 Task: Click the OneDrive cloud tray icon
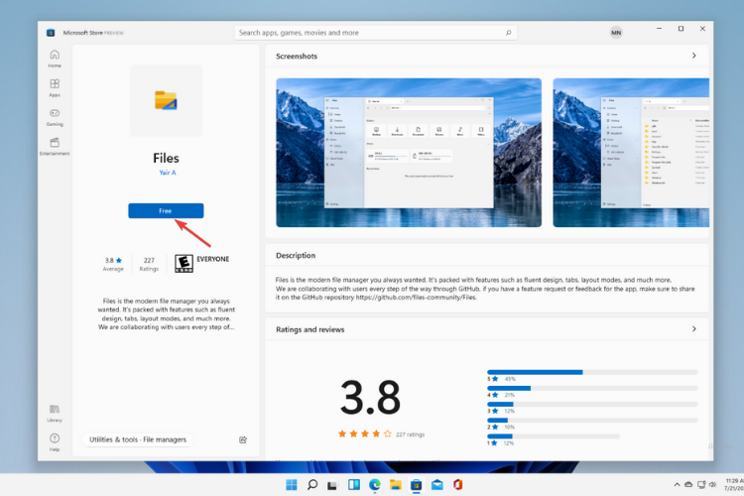click(688, 485)
